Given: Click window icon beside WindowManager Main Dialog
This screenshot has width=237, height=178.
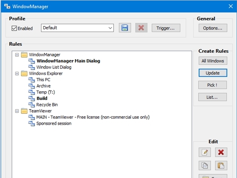Looking at the screenshot, I should tap(32, 61).
